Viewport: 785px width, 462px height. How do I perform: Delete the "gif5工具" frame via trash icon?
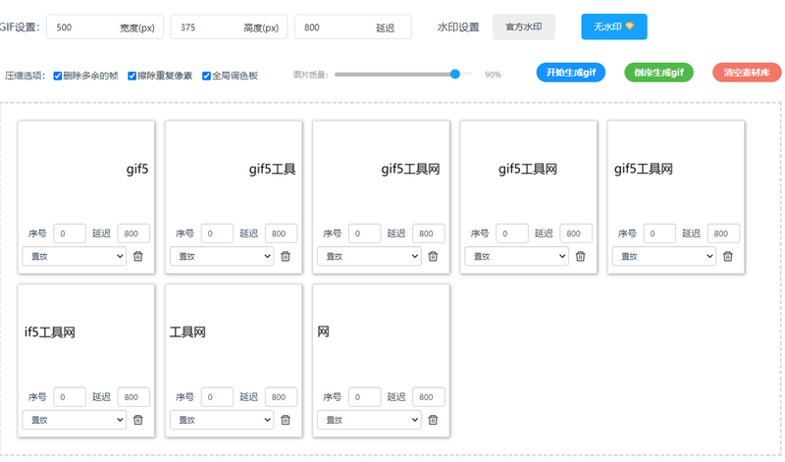(x=286, y=256)
